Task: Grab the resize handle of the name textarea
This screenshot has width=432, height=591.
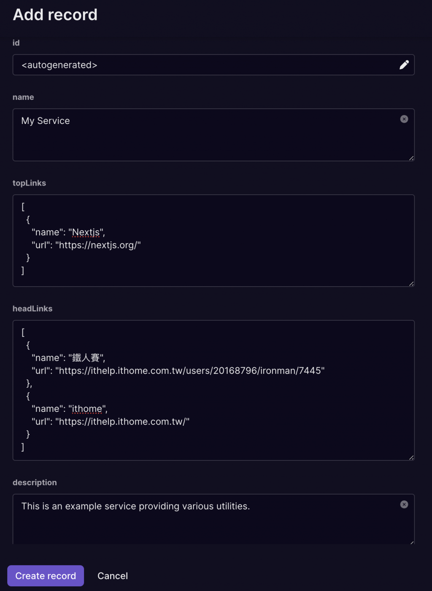Action: point(411,158)
